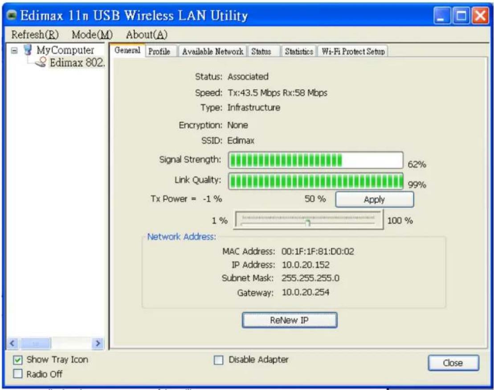Click the right arrow of tree scrollbar
The height and width of the screenshot is (390, 494).
coord(98,343)
